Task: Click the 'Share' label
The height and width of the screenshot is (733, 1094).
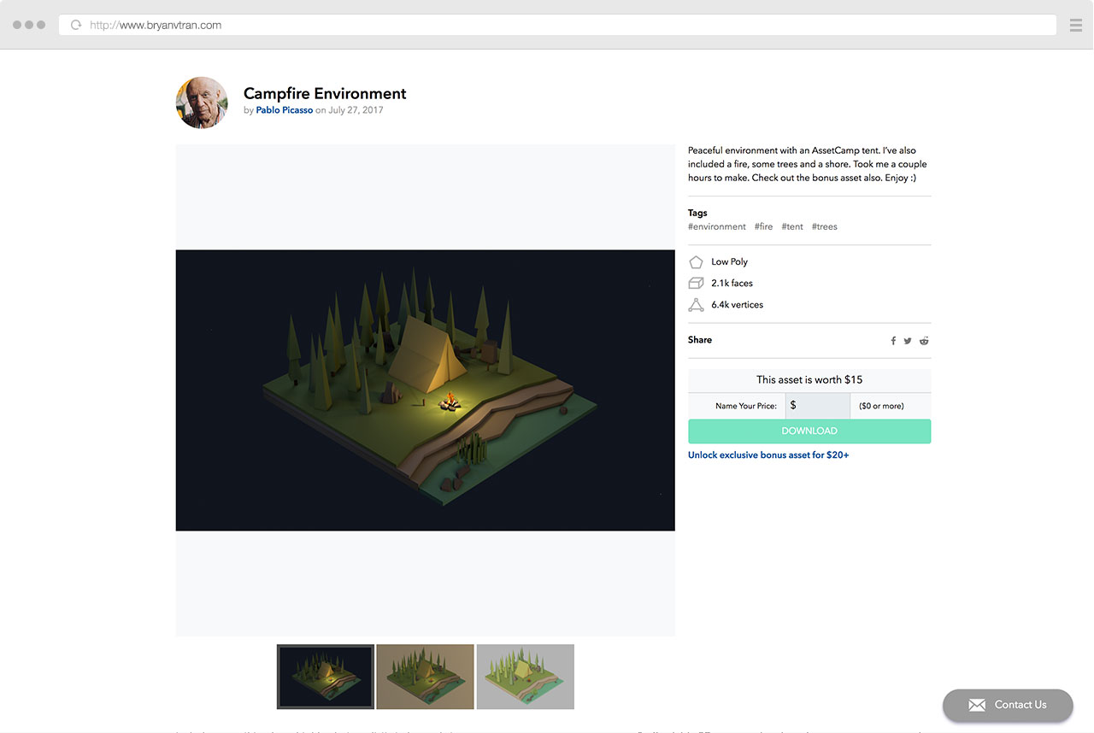Action: (700, 340)
